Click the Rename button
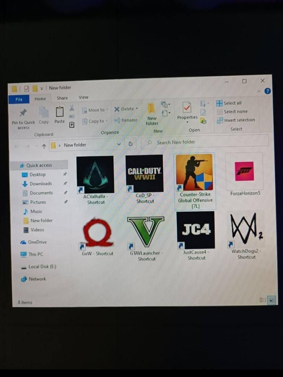283x377 pixels. pos(126,120)
